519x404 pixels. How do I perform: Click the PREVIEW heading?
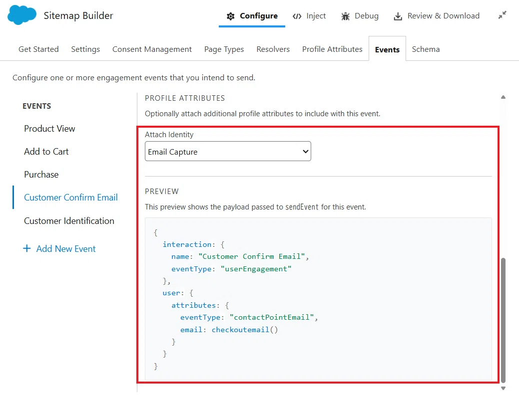click(x=162, y=192)
